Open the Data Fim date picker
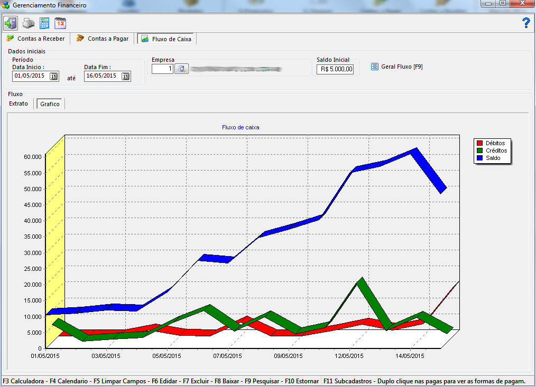This screenshot has height=387, width=536. click(x=125, y=76)
